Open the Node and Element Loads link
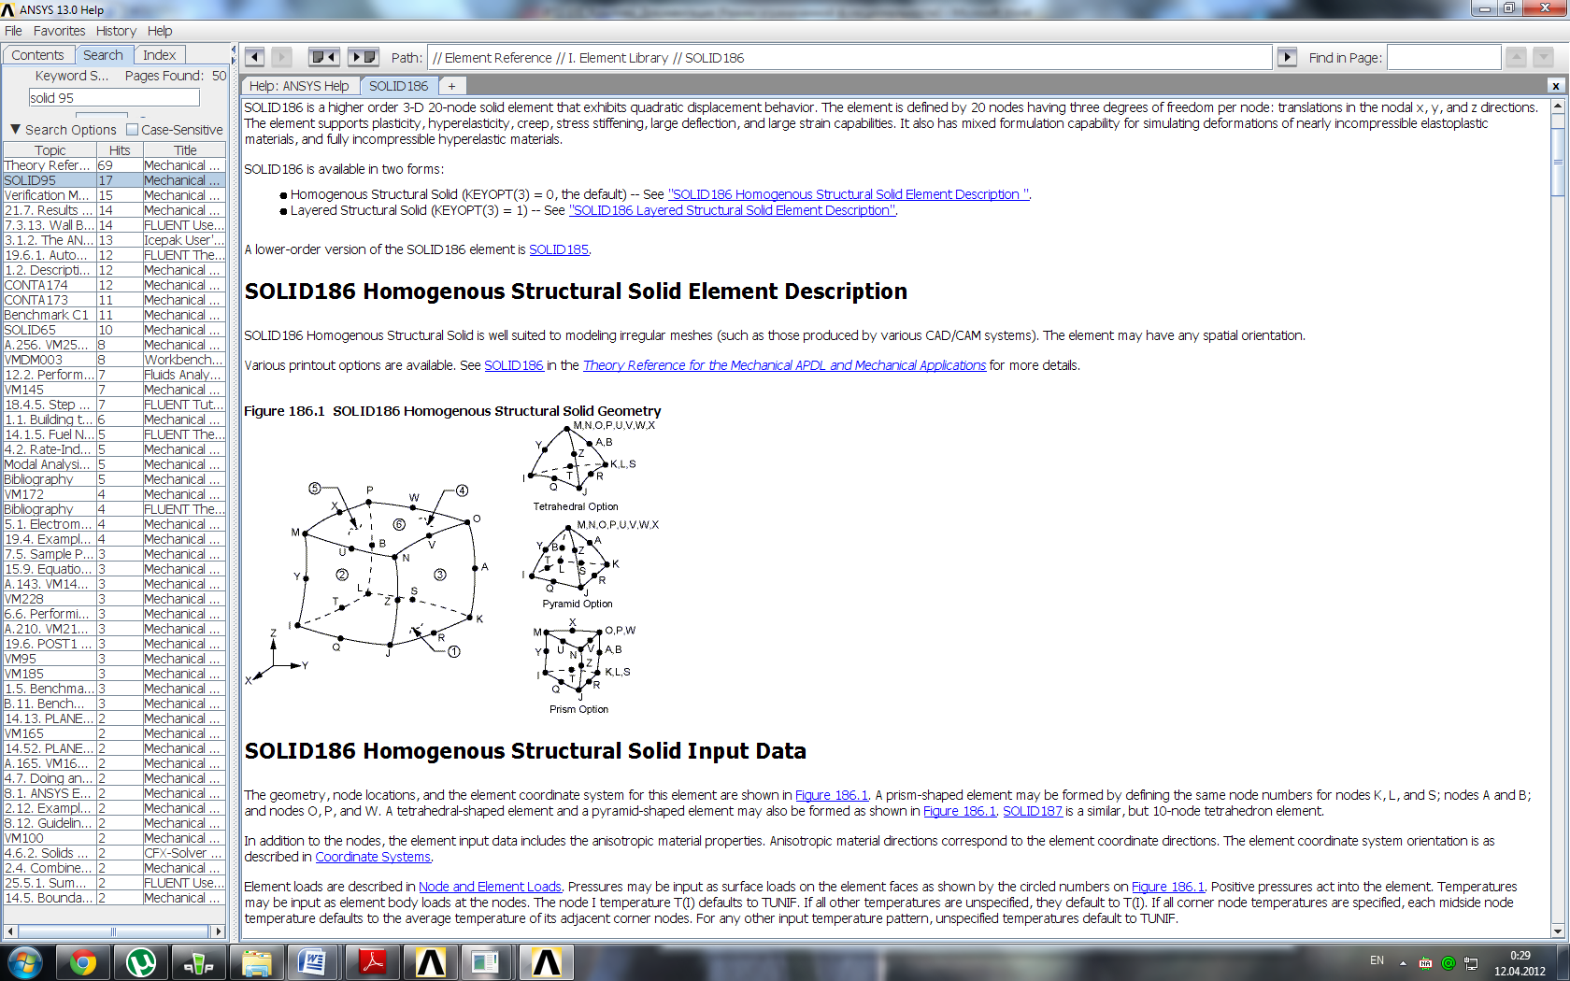1570x981 pixels. tap(490, 887)
